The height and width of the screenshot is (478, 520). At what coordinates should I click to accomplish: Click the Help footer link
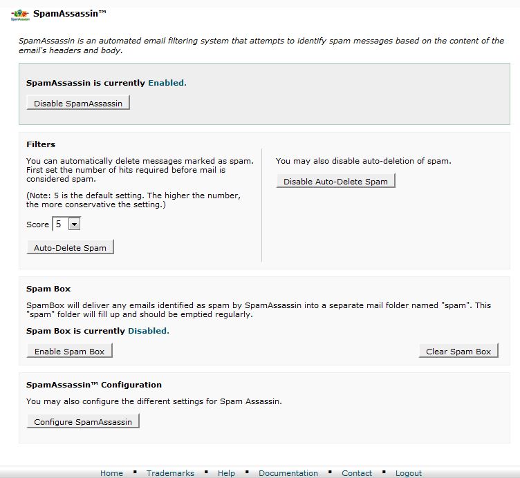click(226, 473)
